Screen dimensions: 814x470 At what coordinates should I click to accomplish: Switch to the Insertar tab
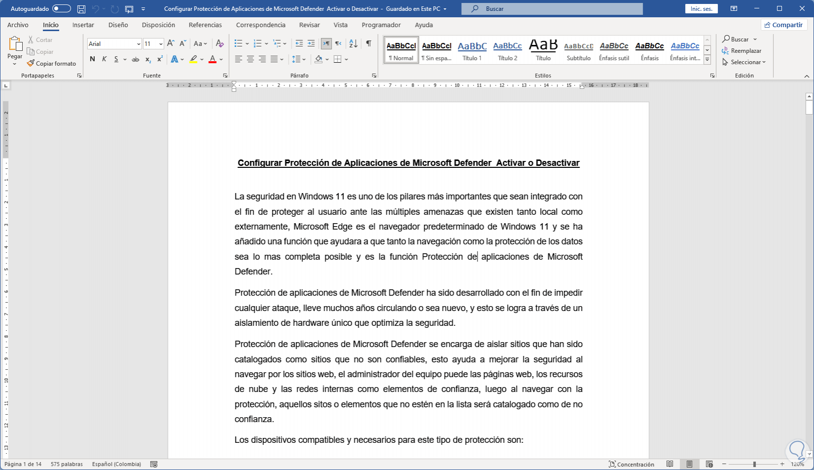pos(83,25)
